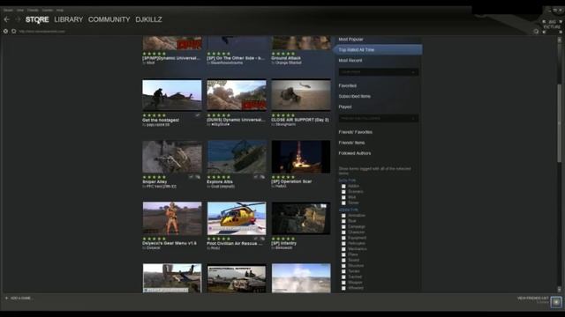Click the collection icon on Explore Altis
Viewport: 565px width, 317px height.
(262, 177)
